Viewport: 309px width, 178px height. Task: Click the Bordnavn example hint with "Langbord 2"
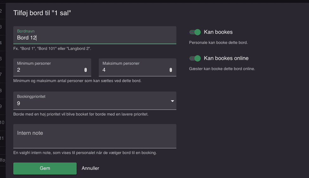(x=52, y=49)
